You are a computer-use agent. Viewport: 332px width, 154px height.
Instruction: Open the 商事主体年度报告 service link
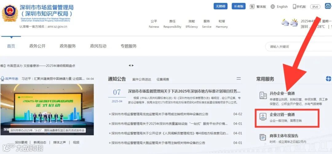tap(284, 136)
